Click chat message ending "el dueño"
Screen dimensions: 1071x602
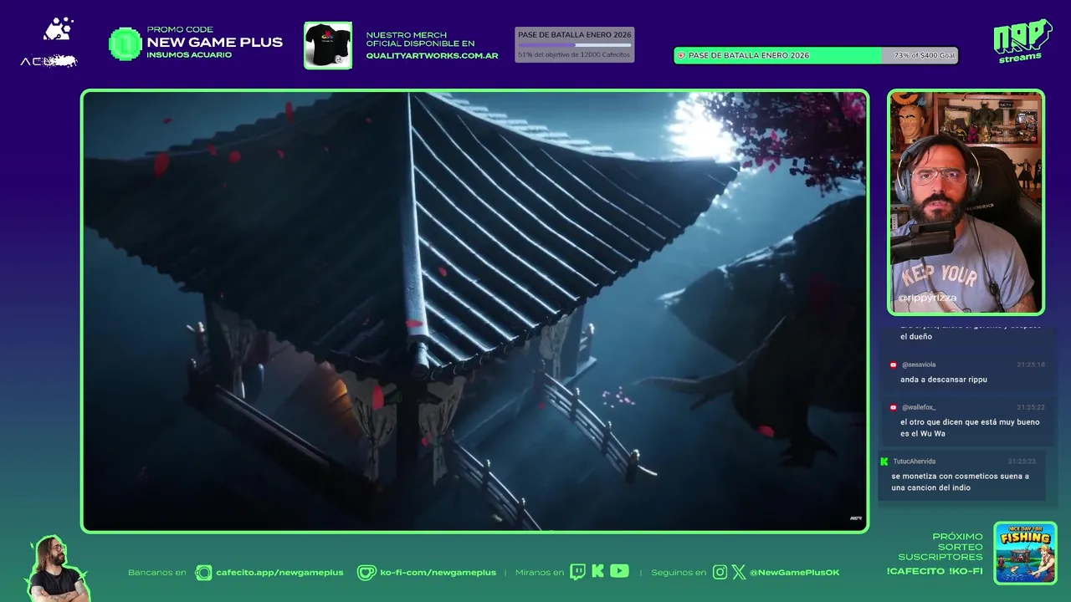[x=970, y=331]
